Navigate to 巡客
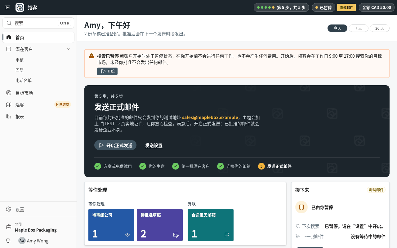 (x=38, y=104)
